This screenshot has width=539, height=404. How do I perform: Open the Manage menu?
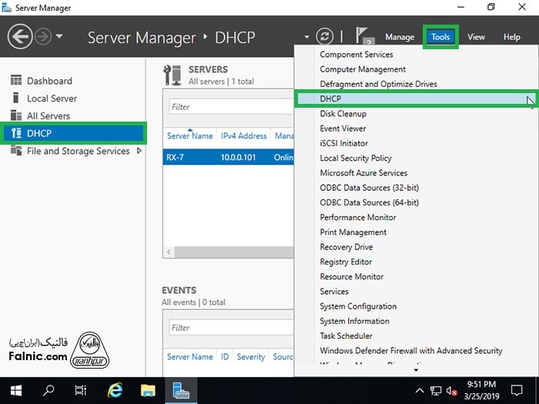click(399, 37)
